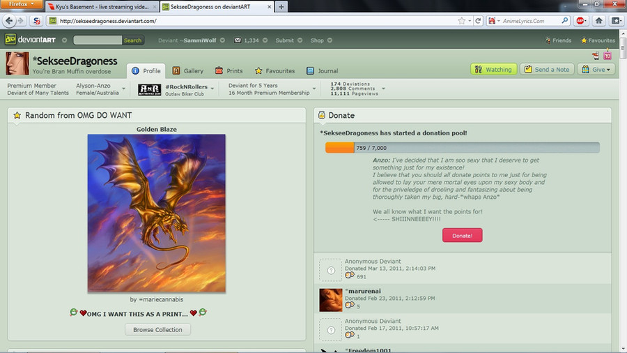This screenshot has height=353, width=627.
Task: Open the Firefox menu dropdown
Action: pyautogui.click(x=21, y=4)
